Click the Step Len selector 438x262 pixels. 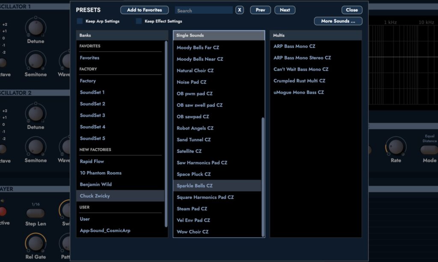pyautogui.click(x=36, y=213)
